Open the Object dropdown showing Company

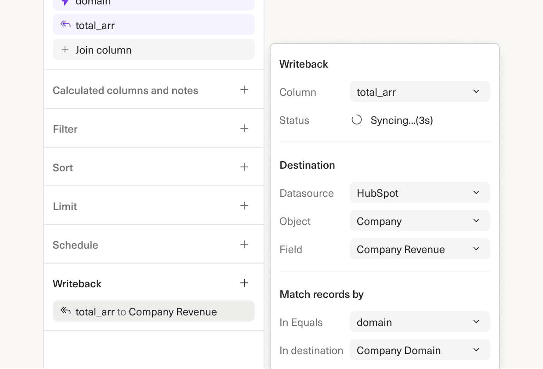[420, 221]
